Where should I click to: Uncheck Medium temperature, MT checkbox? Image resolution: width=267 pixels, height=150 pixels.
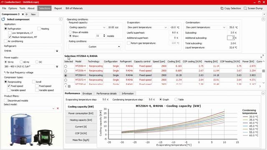tap(10, 37)
